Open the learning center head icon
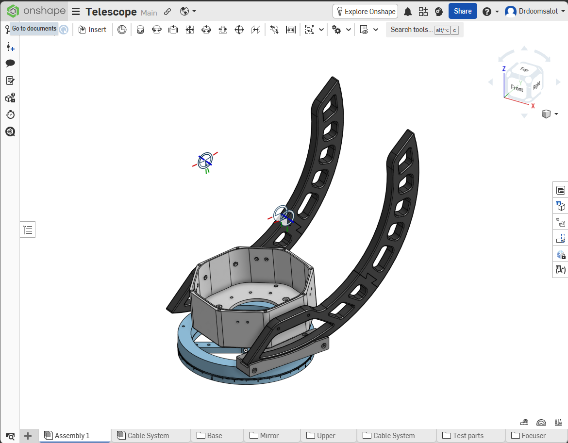 (439, 12)
